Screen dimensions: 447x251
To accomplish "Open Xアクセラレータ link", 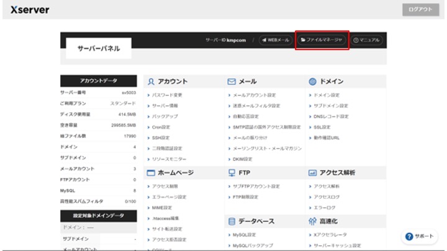I will pos(330,235).
